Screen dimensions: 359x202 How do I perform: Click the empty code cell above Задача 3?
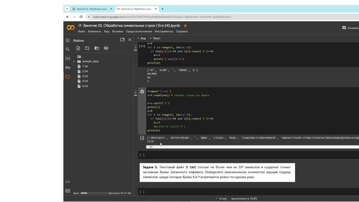point(248,155)
